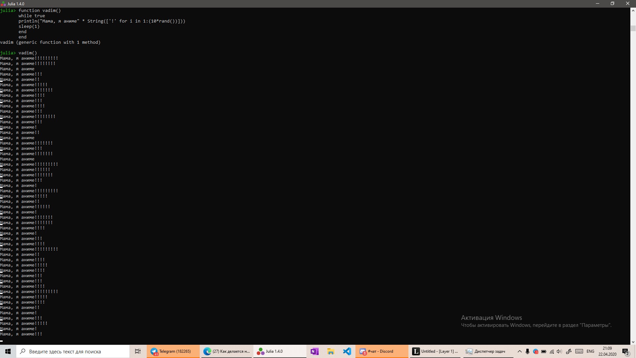
Task: Click the "julia> vadim()" prompt line
Action: (19, 53)
